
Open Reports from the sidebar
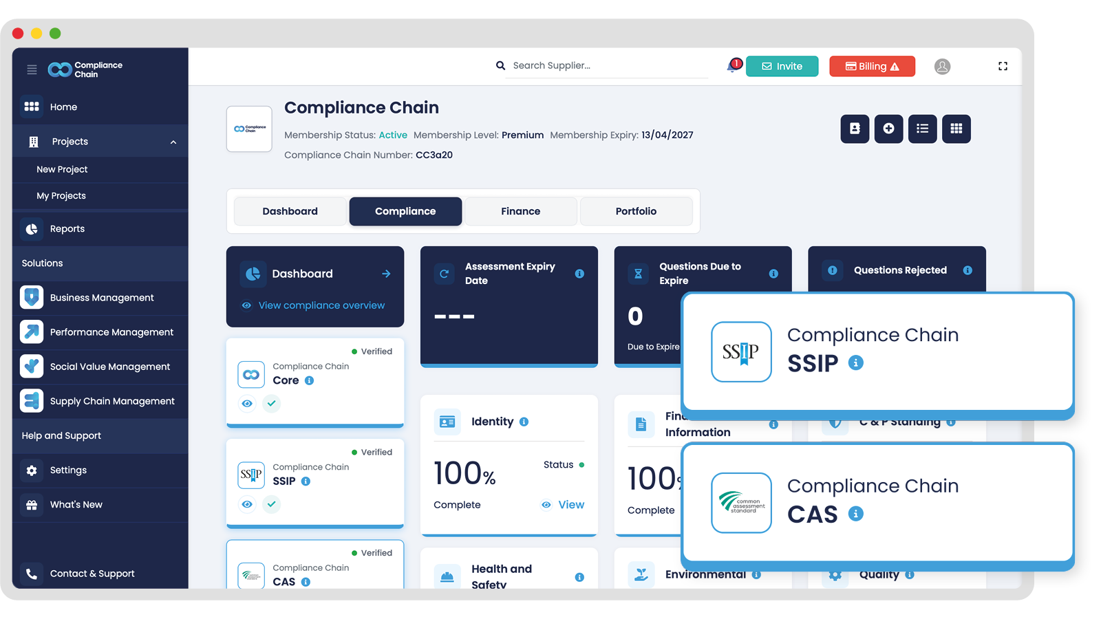click(67, 229)
